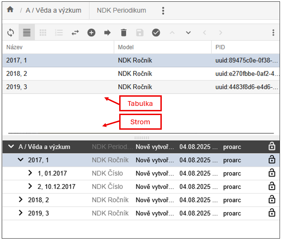This screenshot has height=240, width=282.
Task: Click the home icon in breadcrumb
Action: pyautogui.click(x=10, y=10)
